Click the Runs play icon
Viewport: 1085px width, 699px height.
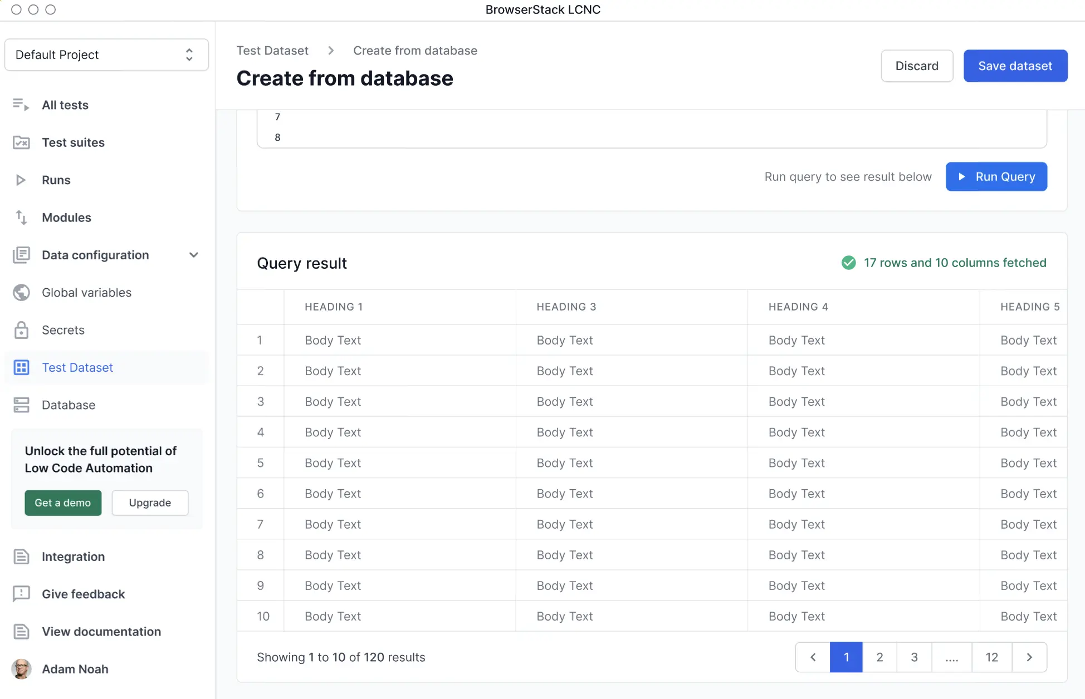point(21,180)
